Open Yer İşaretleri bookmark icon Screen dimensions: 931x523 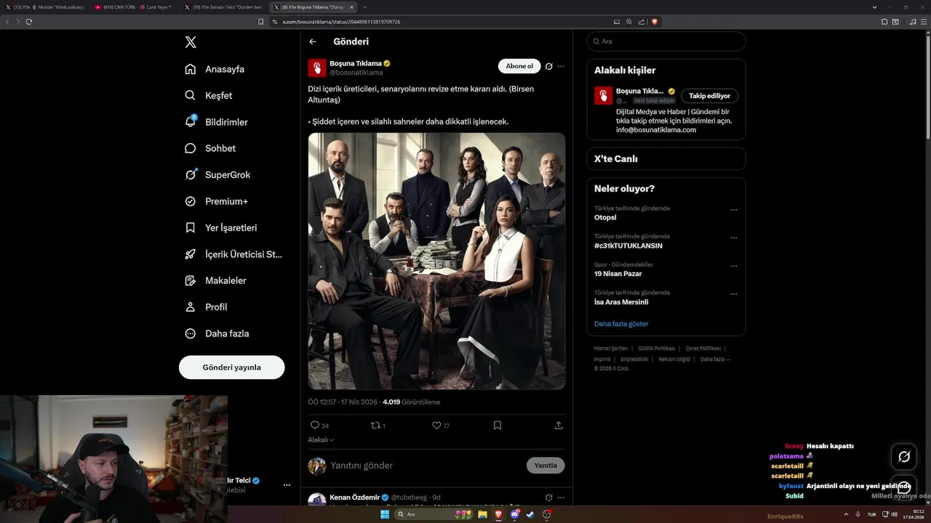tap(191, 227)
